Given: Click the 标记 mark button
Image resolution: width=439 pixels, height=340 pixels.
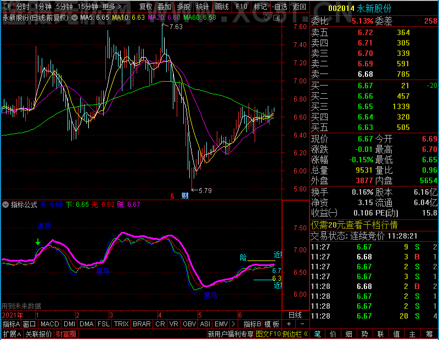Looking at the screenshot, I should [260, 7].
